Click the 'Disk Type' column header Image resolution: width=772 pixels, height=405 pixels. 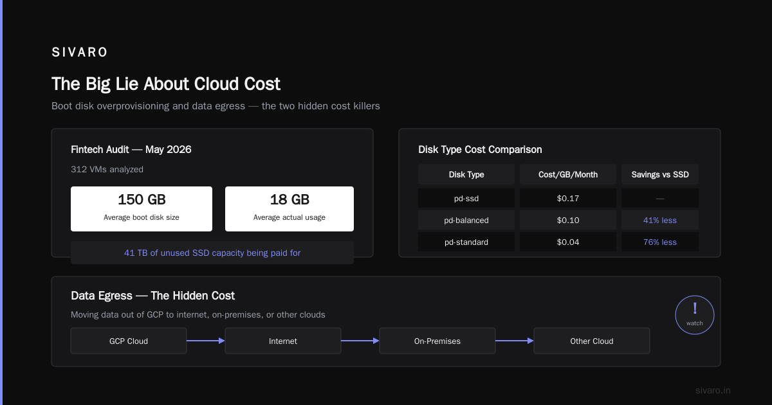tap(466, 174)
